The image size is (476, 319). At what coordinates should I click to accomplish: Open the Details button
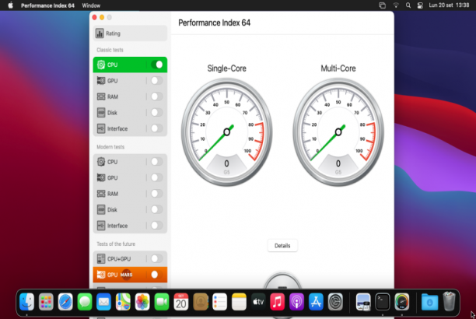pyautogui.click(x=282, y=246)
